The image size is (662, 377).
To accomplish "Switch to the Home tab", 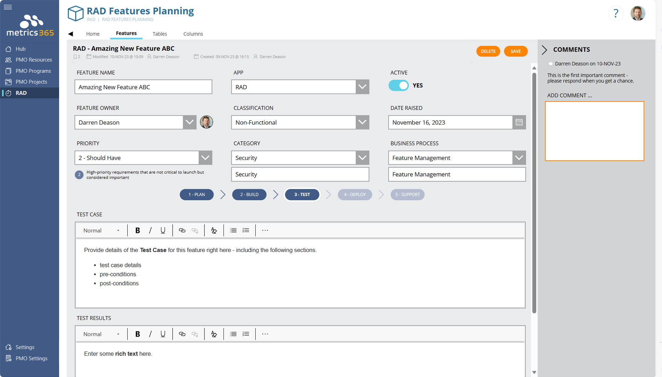I will [x=93, y=34].
